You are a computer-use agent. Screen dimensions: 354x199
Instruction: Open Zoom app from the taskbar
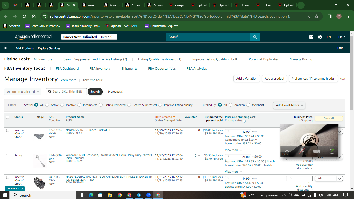click(148, 195)
